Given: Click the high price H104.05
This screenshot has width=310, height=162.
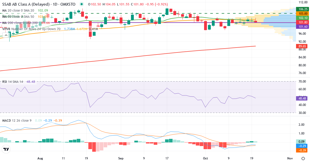Looking at the screenshot, I should point(109,4).
